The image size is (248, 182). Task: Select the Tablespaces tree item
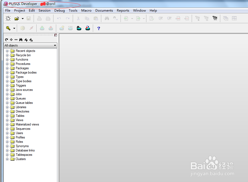24,155
